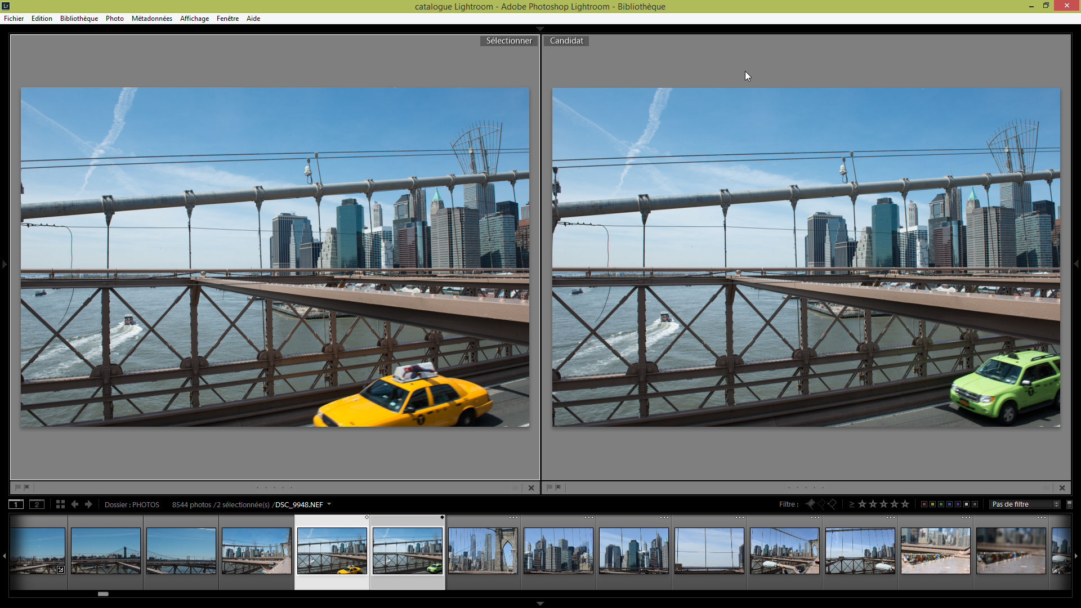Toggle the filter lock switch
1081x608 pixels.
coord(1069,504)
